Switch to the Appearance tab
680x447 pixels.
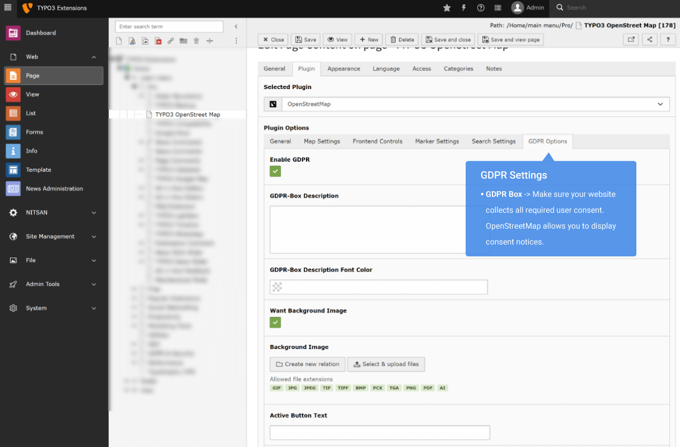(343, 69)
